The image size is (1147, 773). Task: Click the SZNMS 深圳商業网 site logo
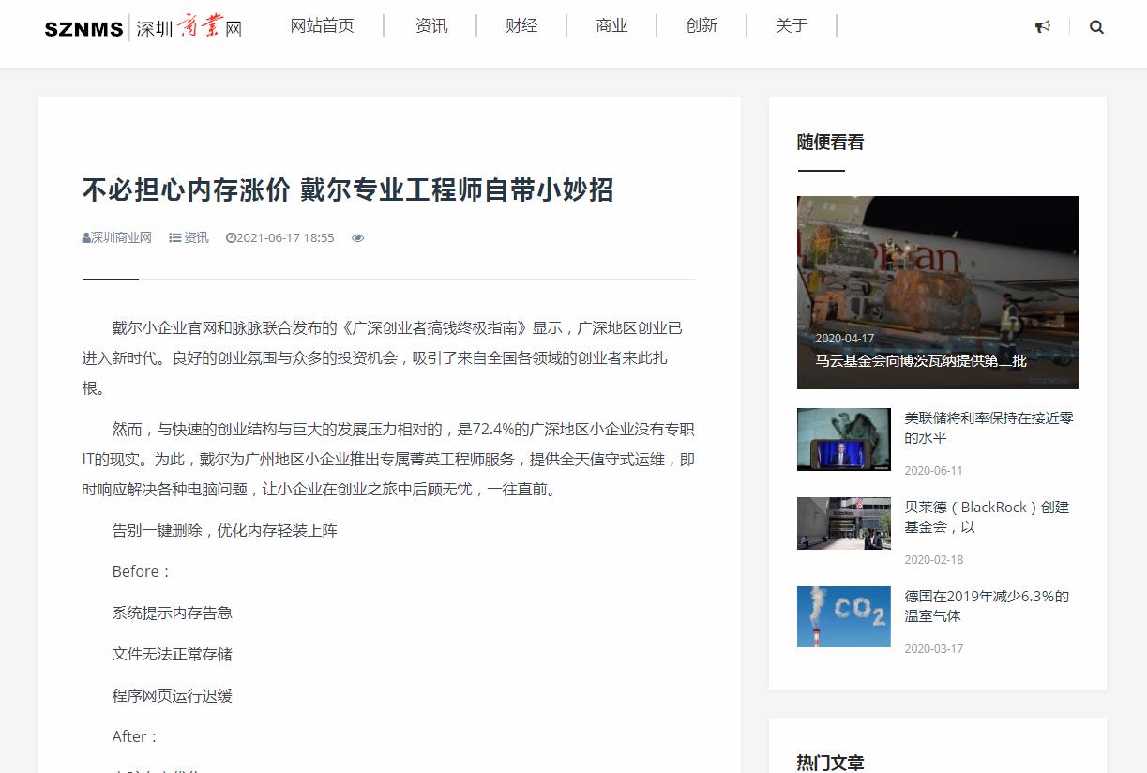click(x=143, y=28)
